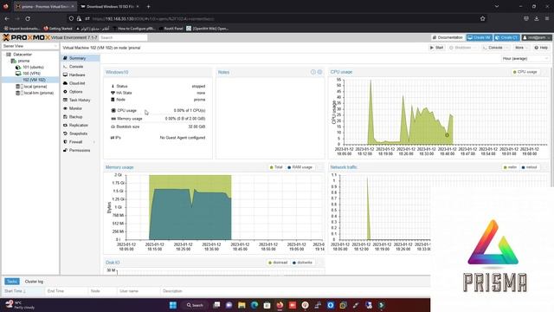The image size is (554, 312).
Task: Select local (prisma) storage icon
Action: 18,87
